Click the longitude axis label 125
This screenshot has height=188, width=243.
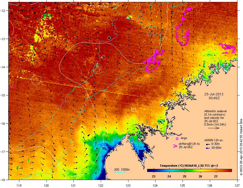click(x=183, y=185)
